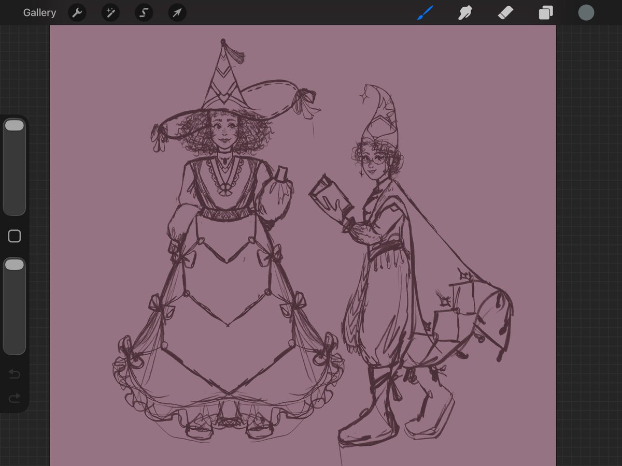This screenshot has width=622, height=466.
Task: Redo the last stroke
Action: click(x=15, y=398)
